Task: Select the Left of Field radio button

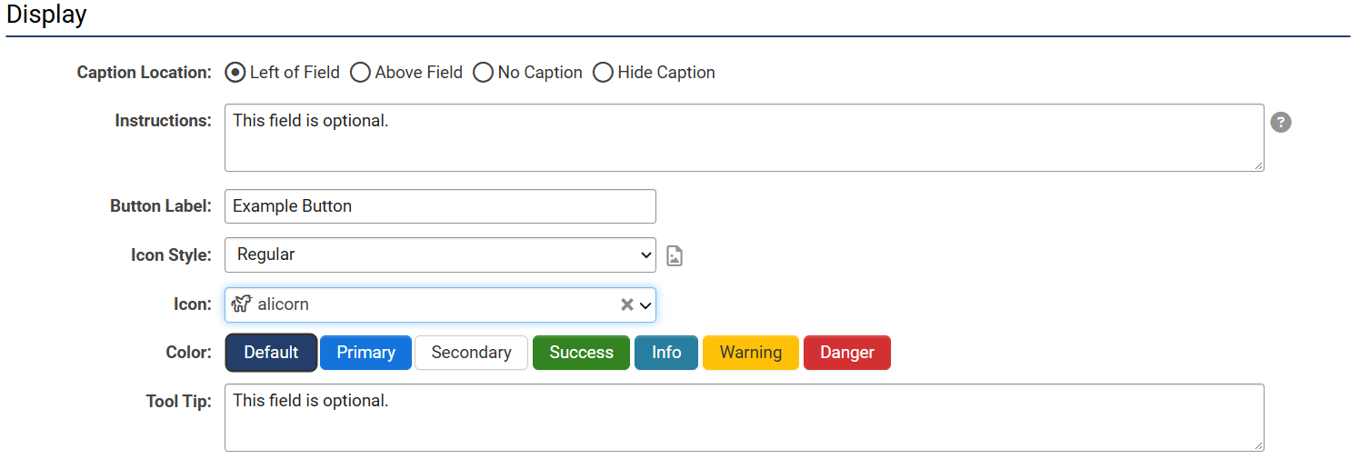Action: tap(235, 73)
